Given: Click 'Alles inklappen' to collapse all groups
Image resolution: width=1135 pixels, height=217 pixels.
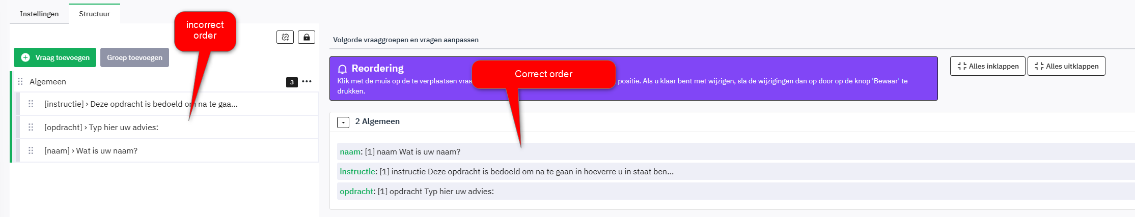Looking at the screenshot, I should pos(987,66).
